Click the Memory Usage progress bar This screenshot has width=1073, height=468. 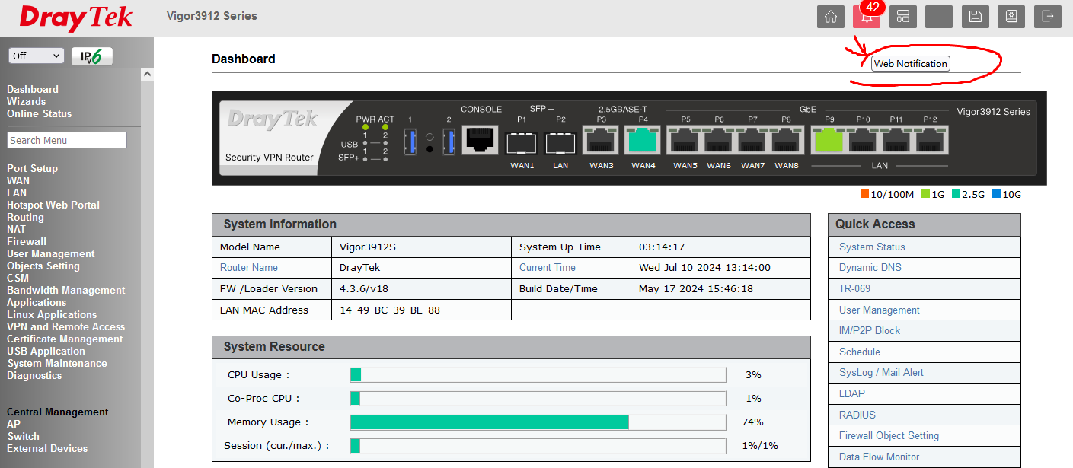[x=538, y=422]
